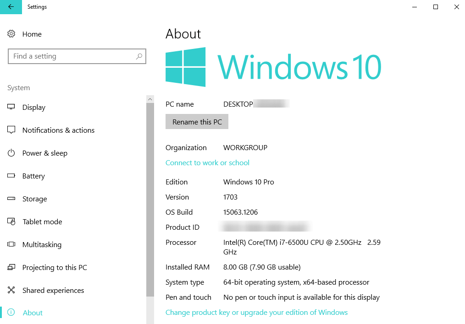The image size is (465, 324).
Task: Click the Product ID label
Action: point(183,227)
